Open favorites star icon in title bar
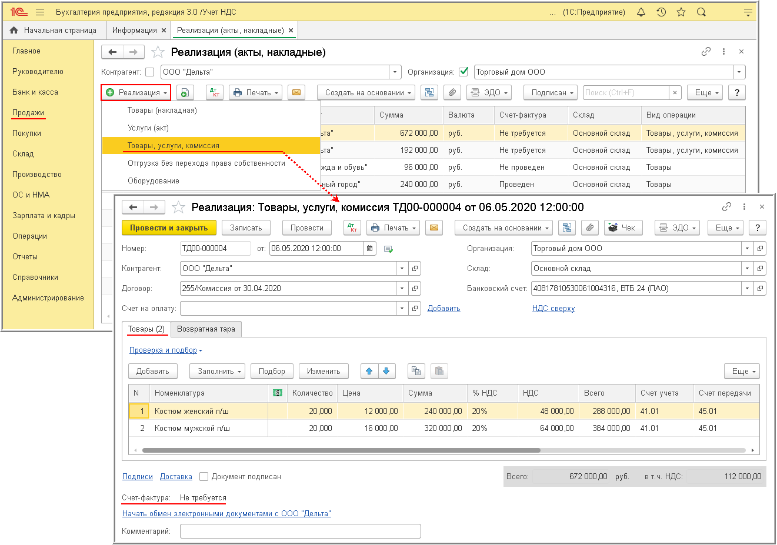 [x=681, y=12]
